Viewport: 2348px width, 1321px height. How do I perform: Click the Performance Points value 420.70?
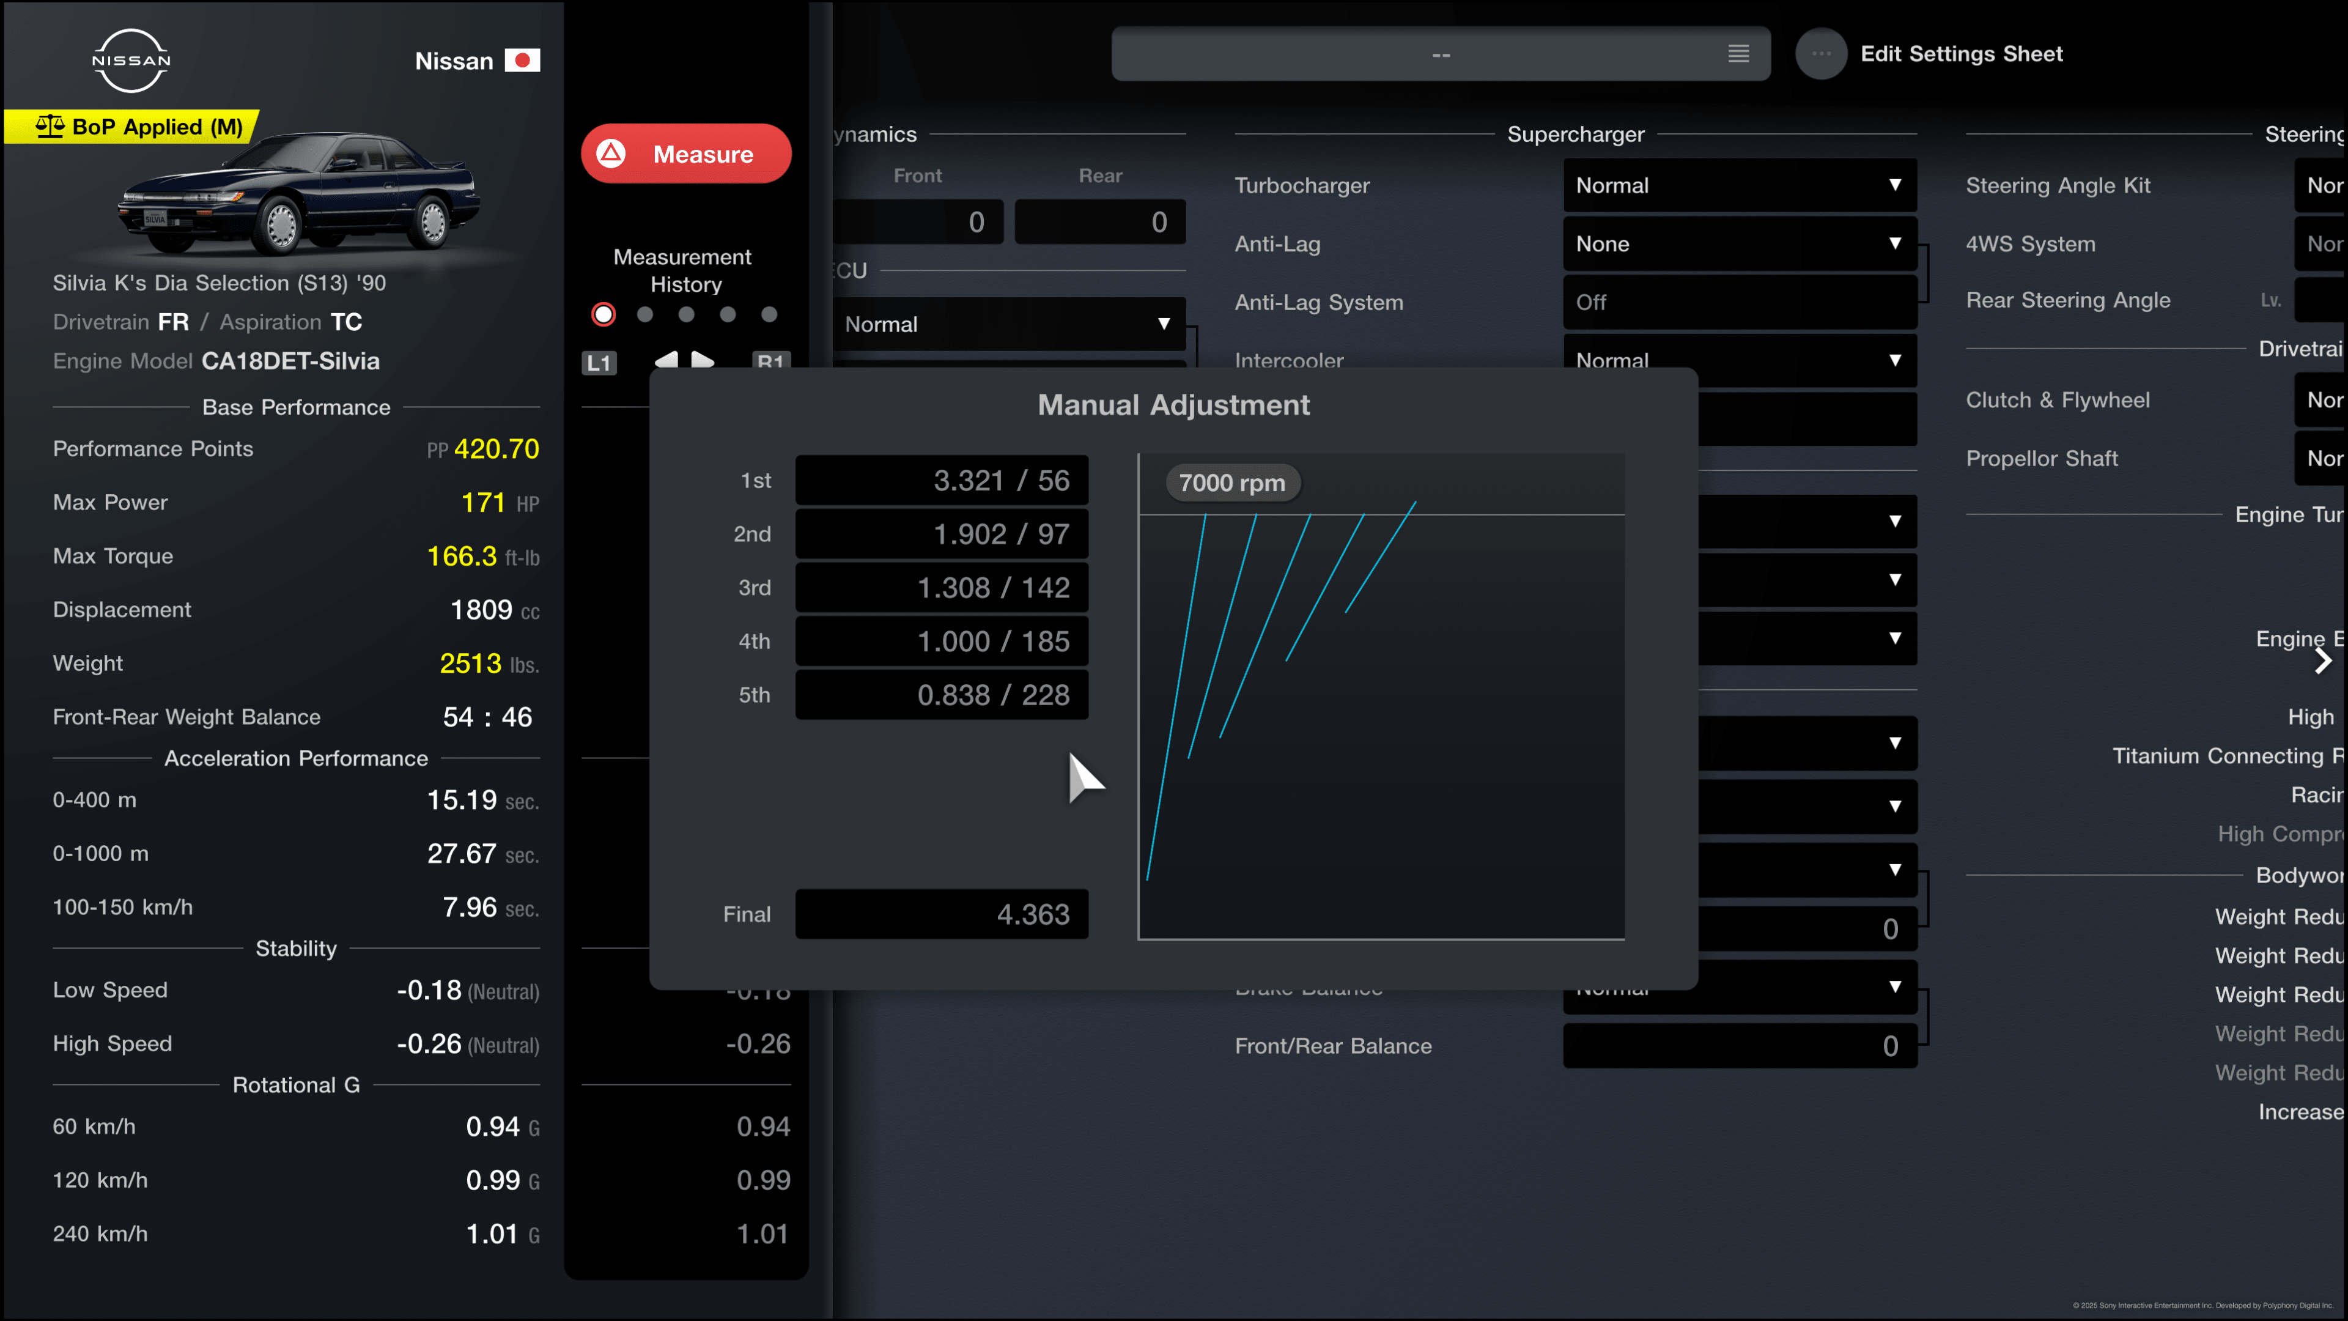(497, 448)
